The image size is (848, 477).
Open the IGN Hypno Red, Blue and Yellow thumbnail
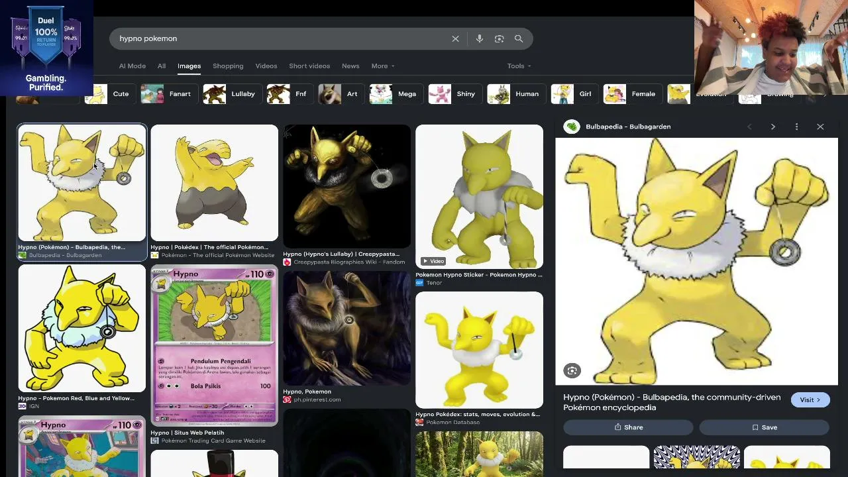(x=82, y=329)
